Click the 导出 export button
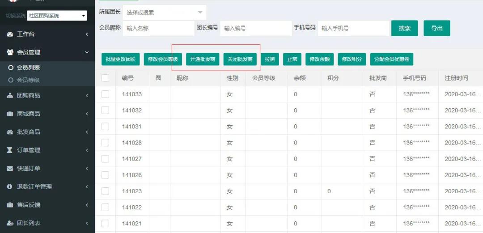483x233 pixels. pos(436,28)
